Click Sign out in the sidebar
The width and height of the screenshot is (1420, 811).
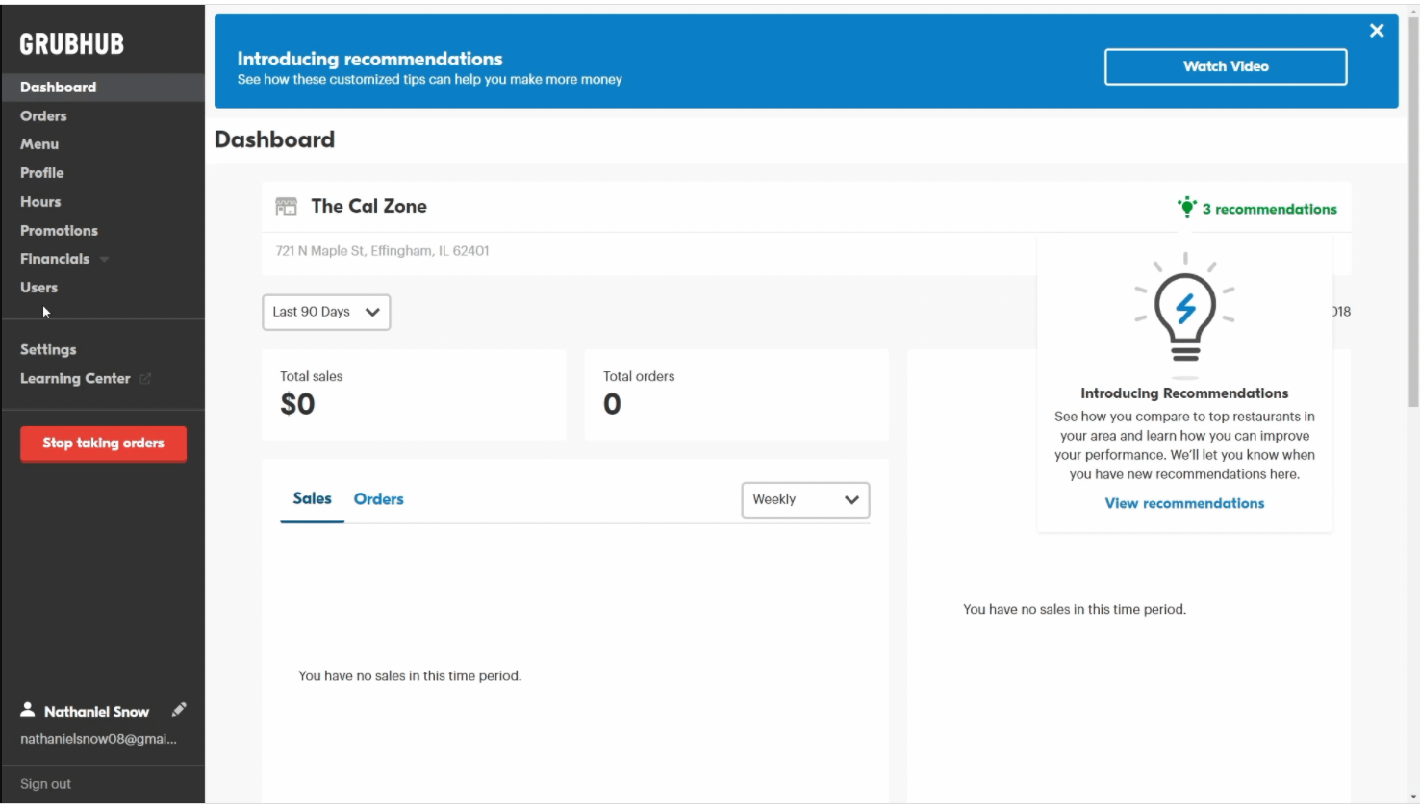point(45,784)
